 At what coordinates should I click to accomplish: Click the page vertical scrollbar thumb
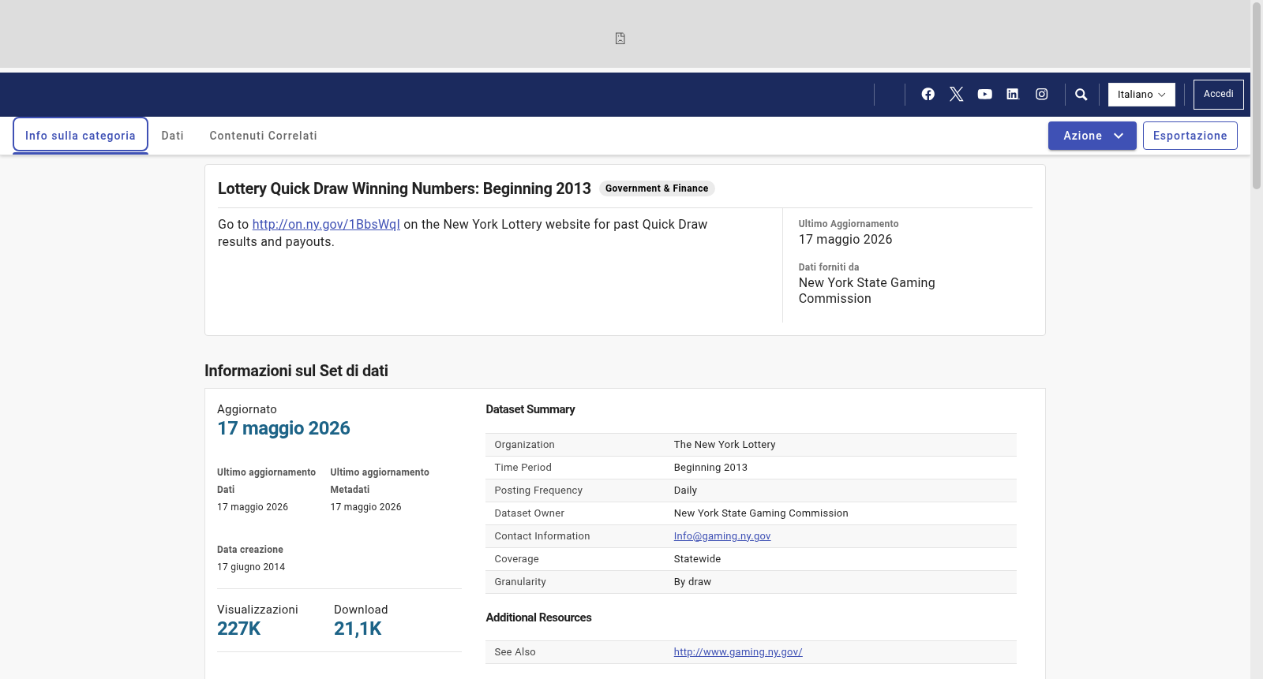coord(1257,95)
